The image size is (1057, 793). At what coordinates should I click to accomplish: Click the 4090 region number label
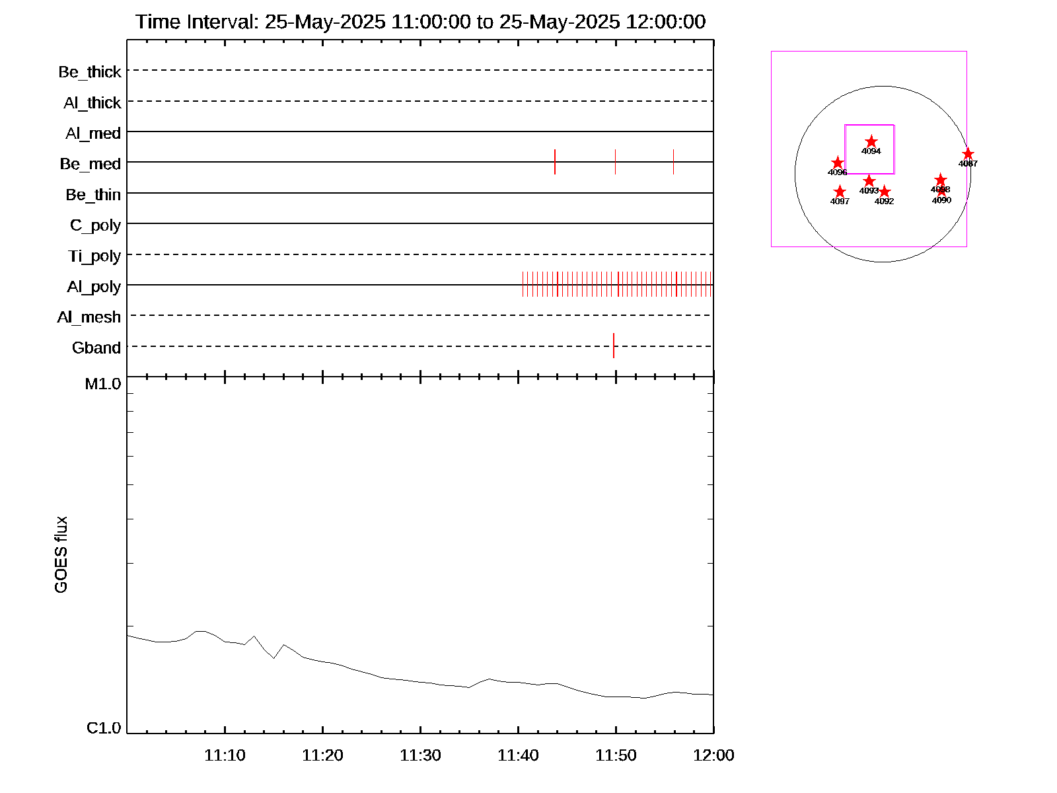coord(941,200)
